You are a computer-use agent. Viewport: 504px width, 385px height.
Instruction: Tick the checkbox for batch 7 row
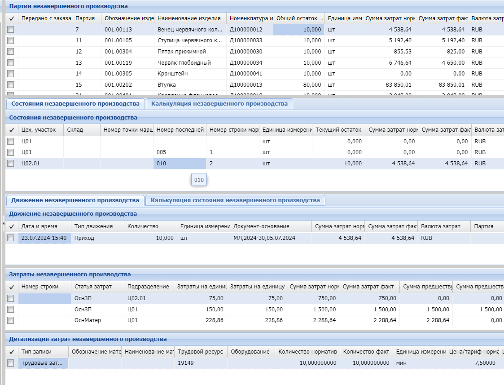(x=11, y=29)
